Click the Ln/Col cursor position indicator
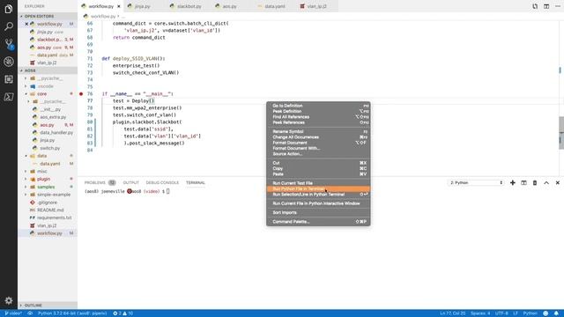This screenshot has width=564, height=317. click(x=452, y=313)
